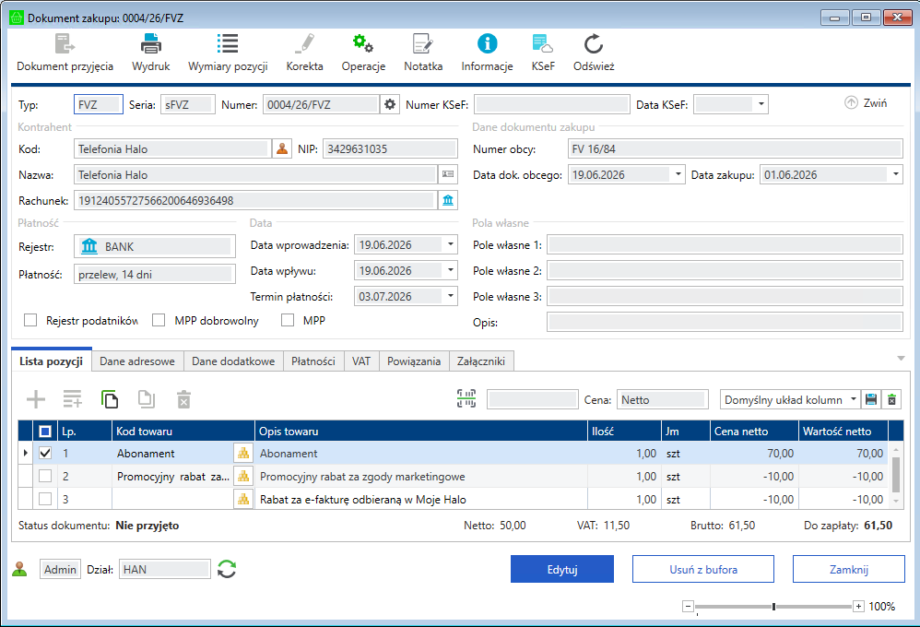Image resolution: width=920 pixels, height=627 pixels.
Task: Click Usuń z bufora button
Action: [703, 569]
